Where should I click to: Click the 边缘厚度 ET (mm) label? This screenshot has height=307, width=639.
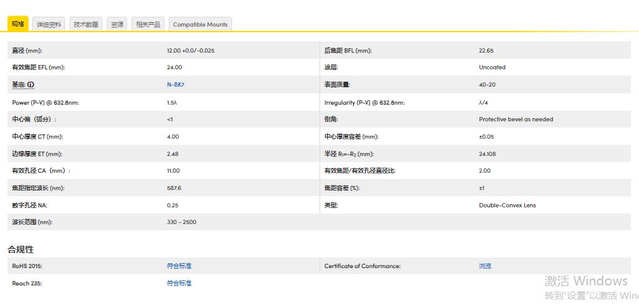pyautogui.click(x=37, y=154)
